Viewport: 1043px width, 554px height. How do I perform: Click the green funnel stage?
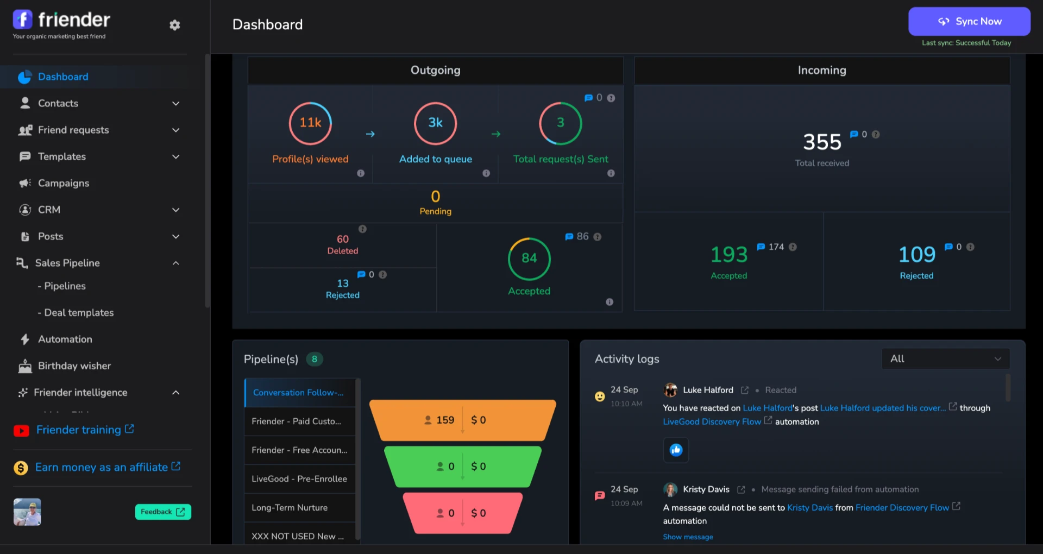[x=463, y=467]
